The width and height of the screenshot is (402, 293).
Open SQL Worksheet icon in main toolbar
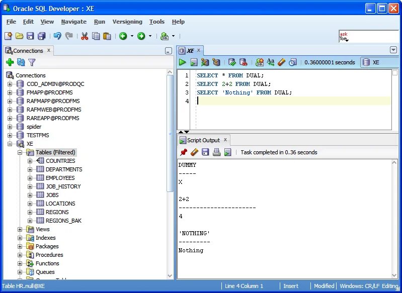(165, 36)
